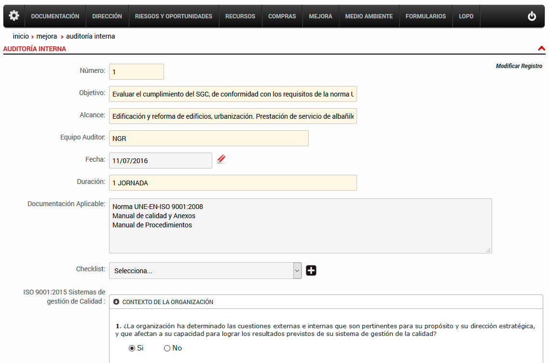Open Riesgos y Oportunidades menu
This screenshot has height=363, width=549.
pos(174,16)
